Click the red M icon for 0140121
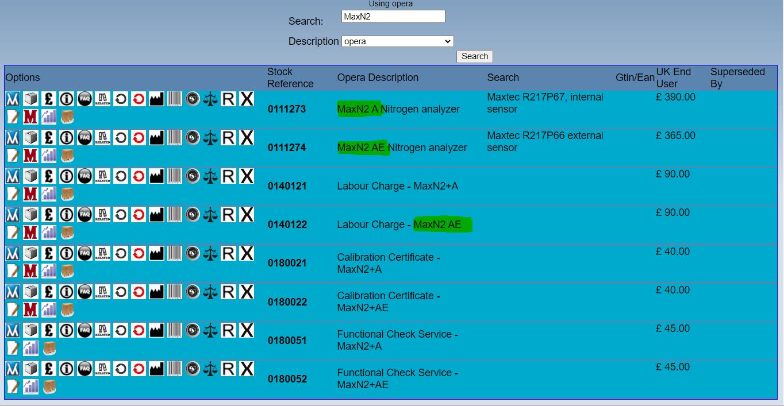 [x=30, y=194]
